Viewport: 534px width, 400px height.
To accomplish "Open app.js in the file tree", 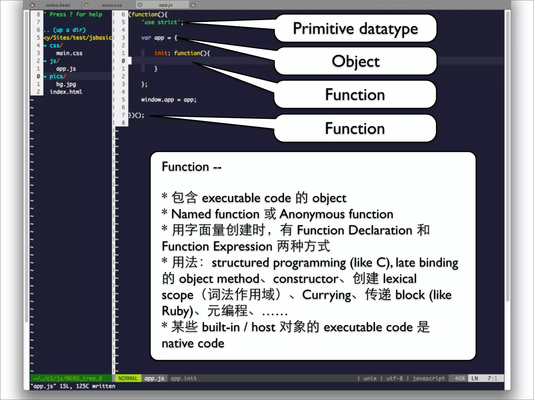I will 66,69.
